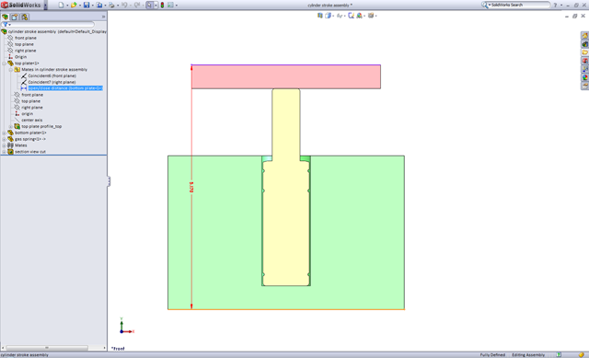This screenshot has width=589, height=358.
Task: Select top plate<1> in the tree
Action: 27,64
